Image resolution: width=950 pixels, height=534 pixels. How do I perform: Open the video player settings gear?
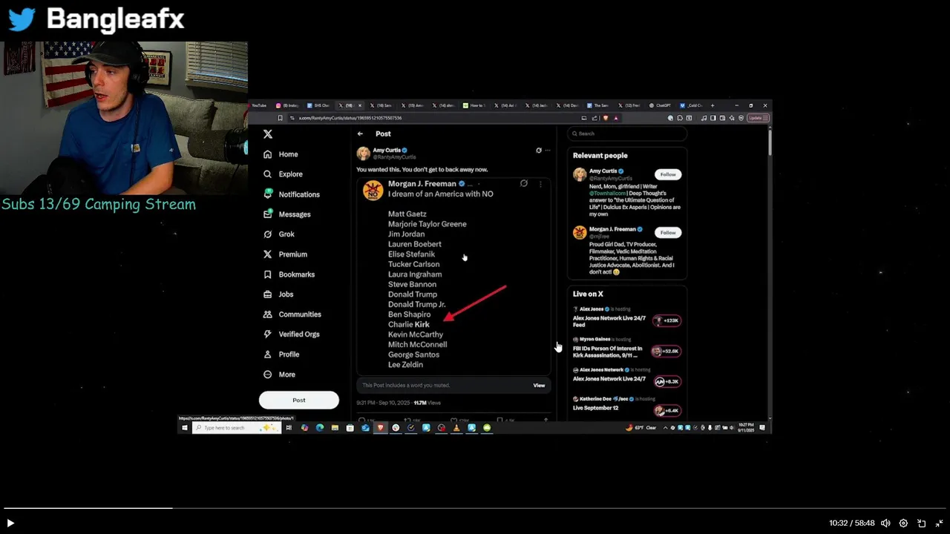tap(903, 523)
